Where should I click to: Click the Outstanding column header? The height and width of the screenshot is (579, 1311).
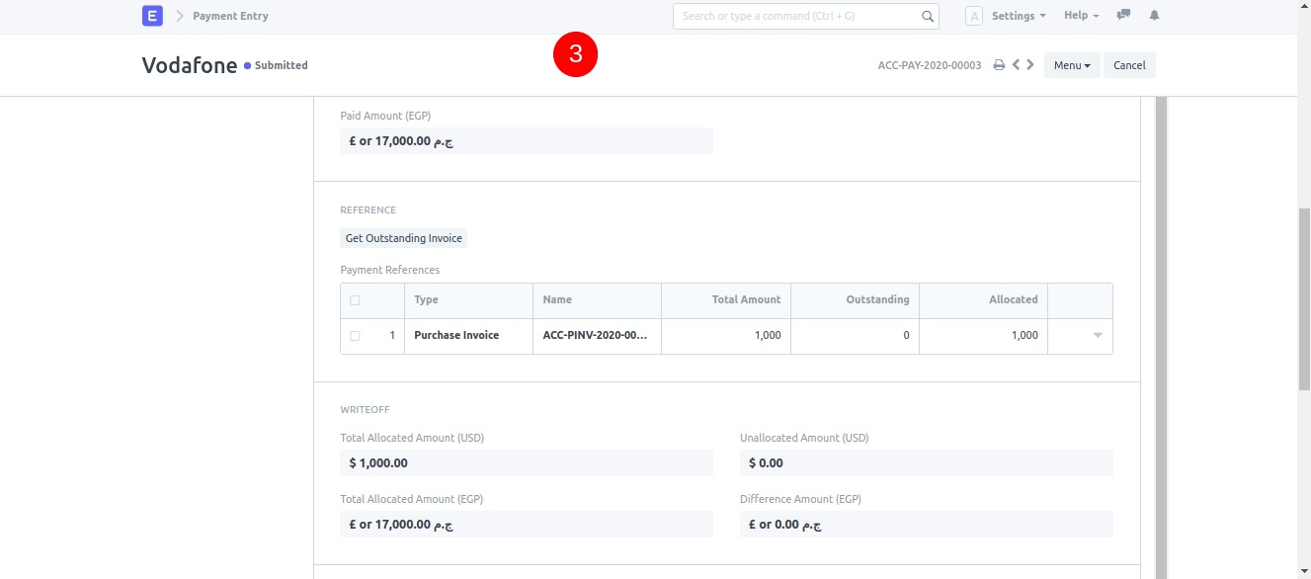[856, 300]
